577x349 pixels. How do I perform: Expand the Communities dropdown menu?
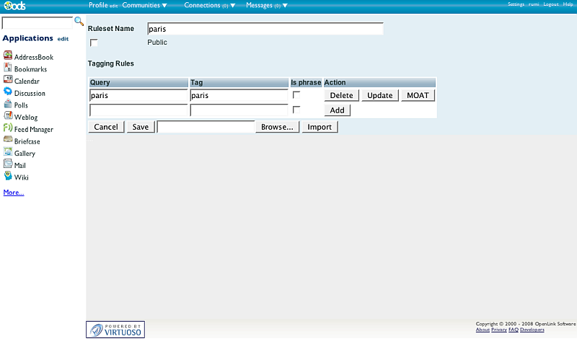144,5
